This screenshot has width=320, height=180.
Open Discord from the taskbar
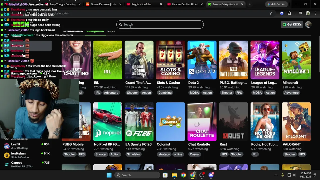(x=211, y=175)
